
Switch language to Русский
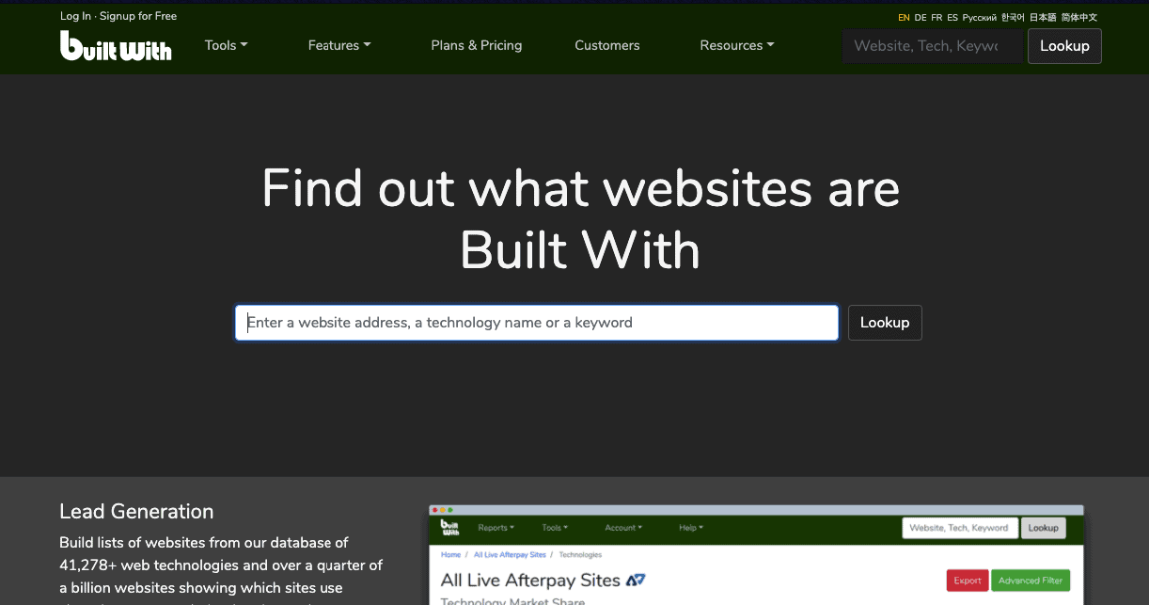[x=980, y=17]
